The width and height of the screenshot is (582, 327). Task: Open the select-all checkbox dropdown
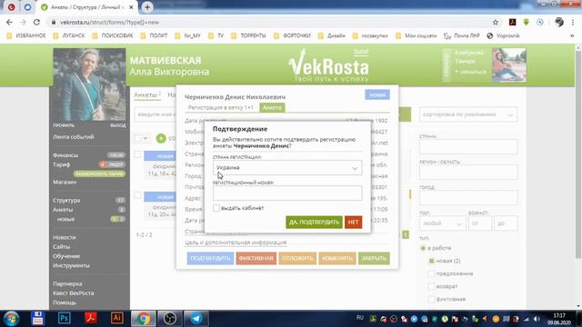click(142, 138)
